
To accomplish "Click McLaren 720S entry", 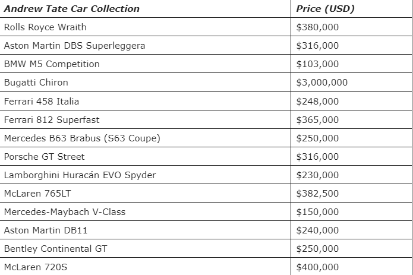I will 36,267.
